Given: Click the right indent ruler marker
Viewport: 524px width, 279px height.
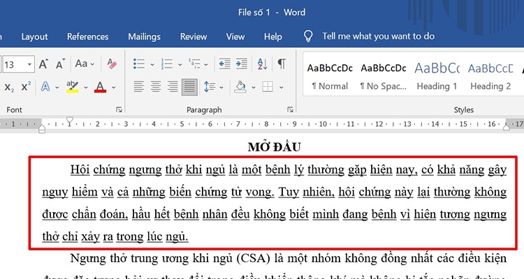Looking at the screenshot, I should point(507,127).
